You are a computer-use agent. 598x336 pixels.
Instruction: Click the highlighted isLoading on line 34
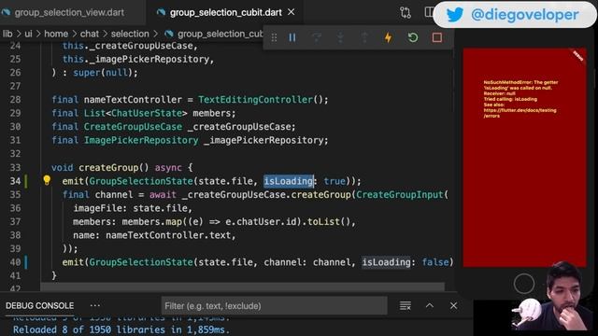[x=289, y=181]
